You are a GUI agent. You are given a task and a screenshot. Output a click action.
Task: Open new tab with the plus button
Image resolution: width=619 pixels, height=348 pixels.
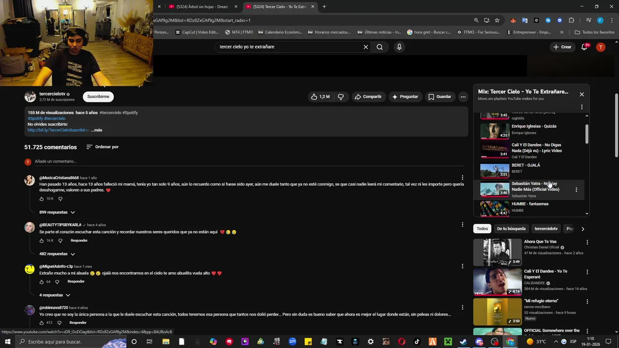[x=324, y=7]
